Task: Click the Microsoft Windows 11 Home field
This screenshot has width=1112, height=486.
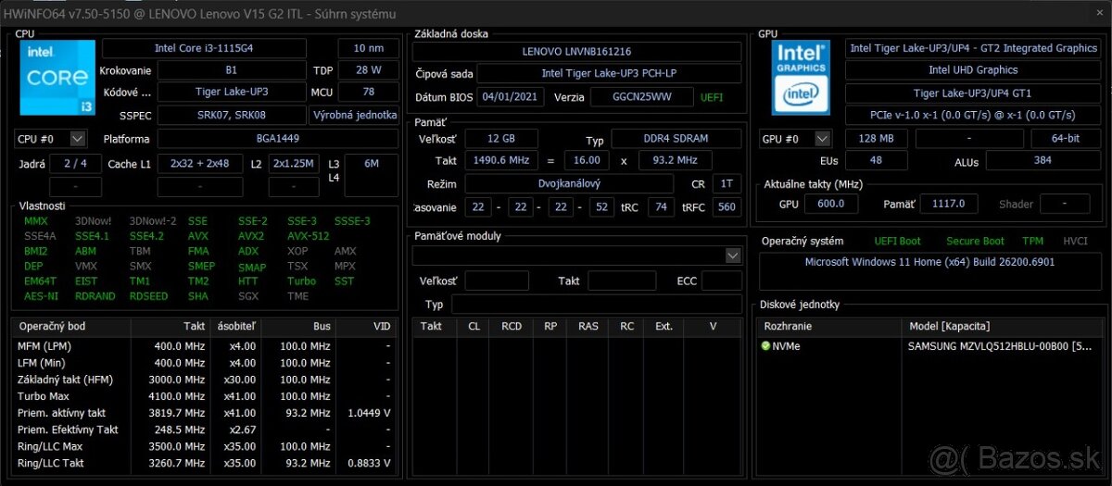Action: pos(929,262)
